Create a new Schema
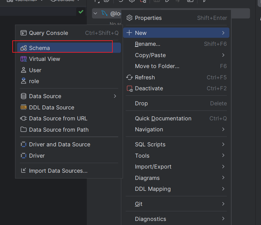This screenshot has width=261, height=225. coord(39,48)
